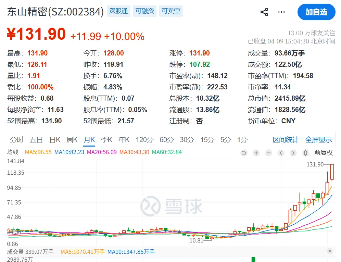Viewport: 341px width, 262px height.
Task: Select the candlestick style icon
Action: click(x=305, y=153)
